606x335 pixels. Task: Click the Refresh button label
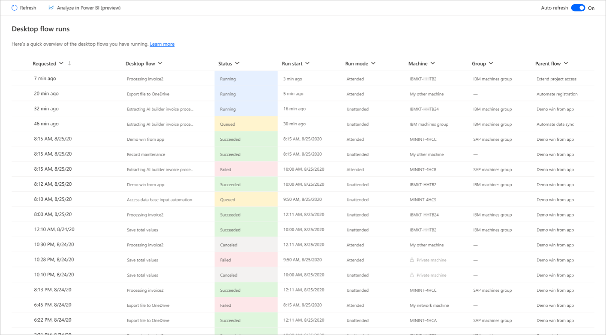click(28, 8)
